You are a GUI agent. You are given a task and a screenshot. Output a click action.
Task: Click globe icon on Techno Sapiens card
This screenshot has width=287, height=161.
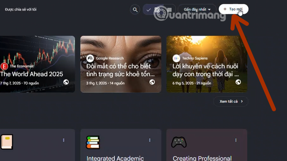click(x=238, y=82)
